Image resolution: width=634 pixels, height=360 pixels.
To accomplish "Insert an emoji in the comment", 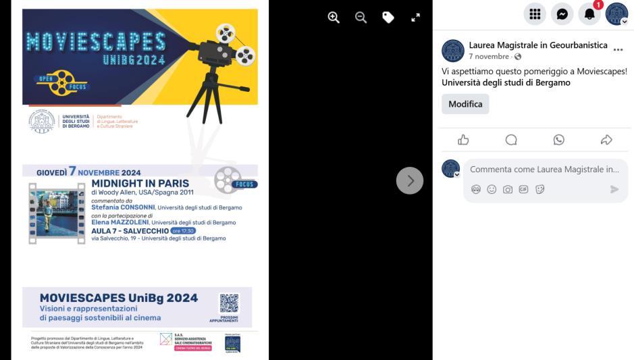I will pyautogui.click(x=492, y=189).
